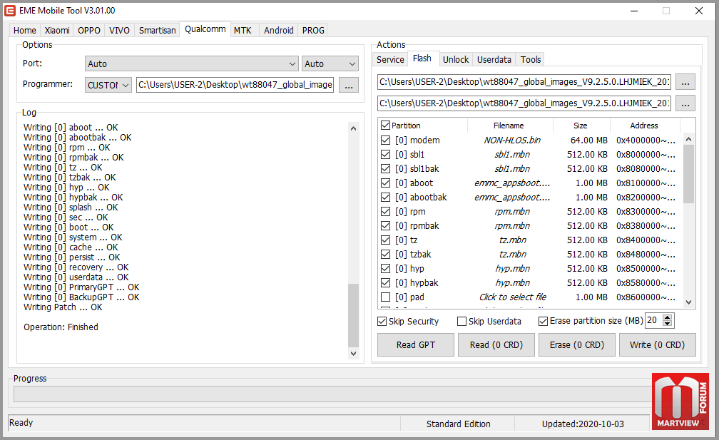
Task: Click 'Updated:2020-10-03' status text
Action: click(582, 424)
